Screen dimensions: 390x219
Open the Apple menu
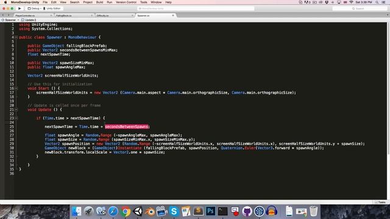tap(5, 2)
